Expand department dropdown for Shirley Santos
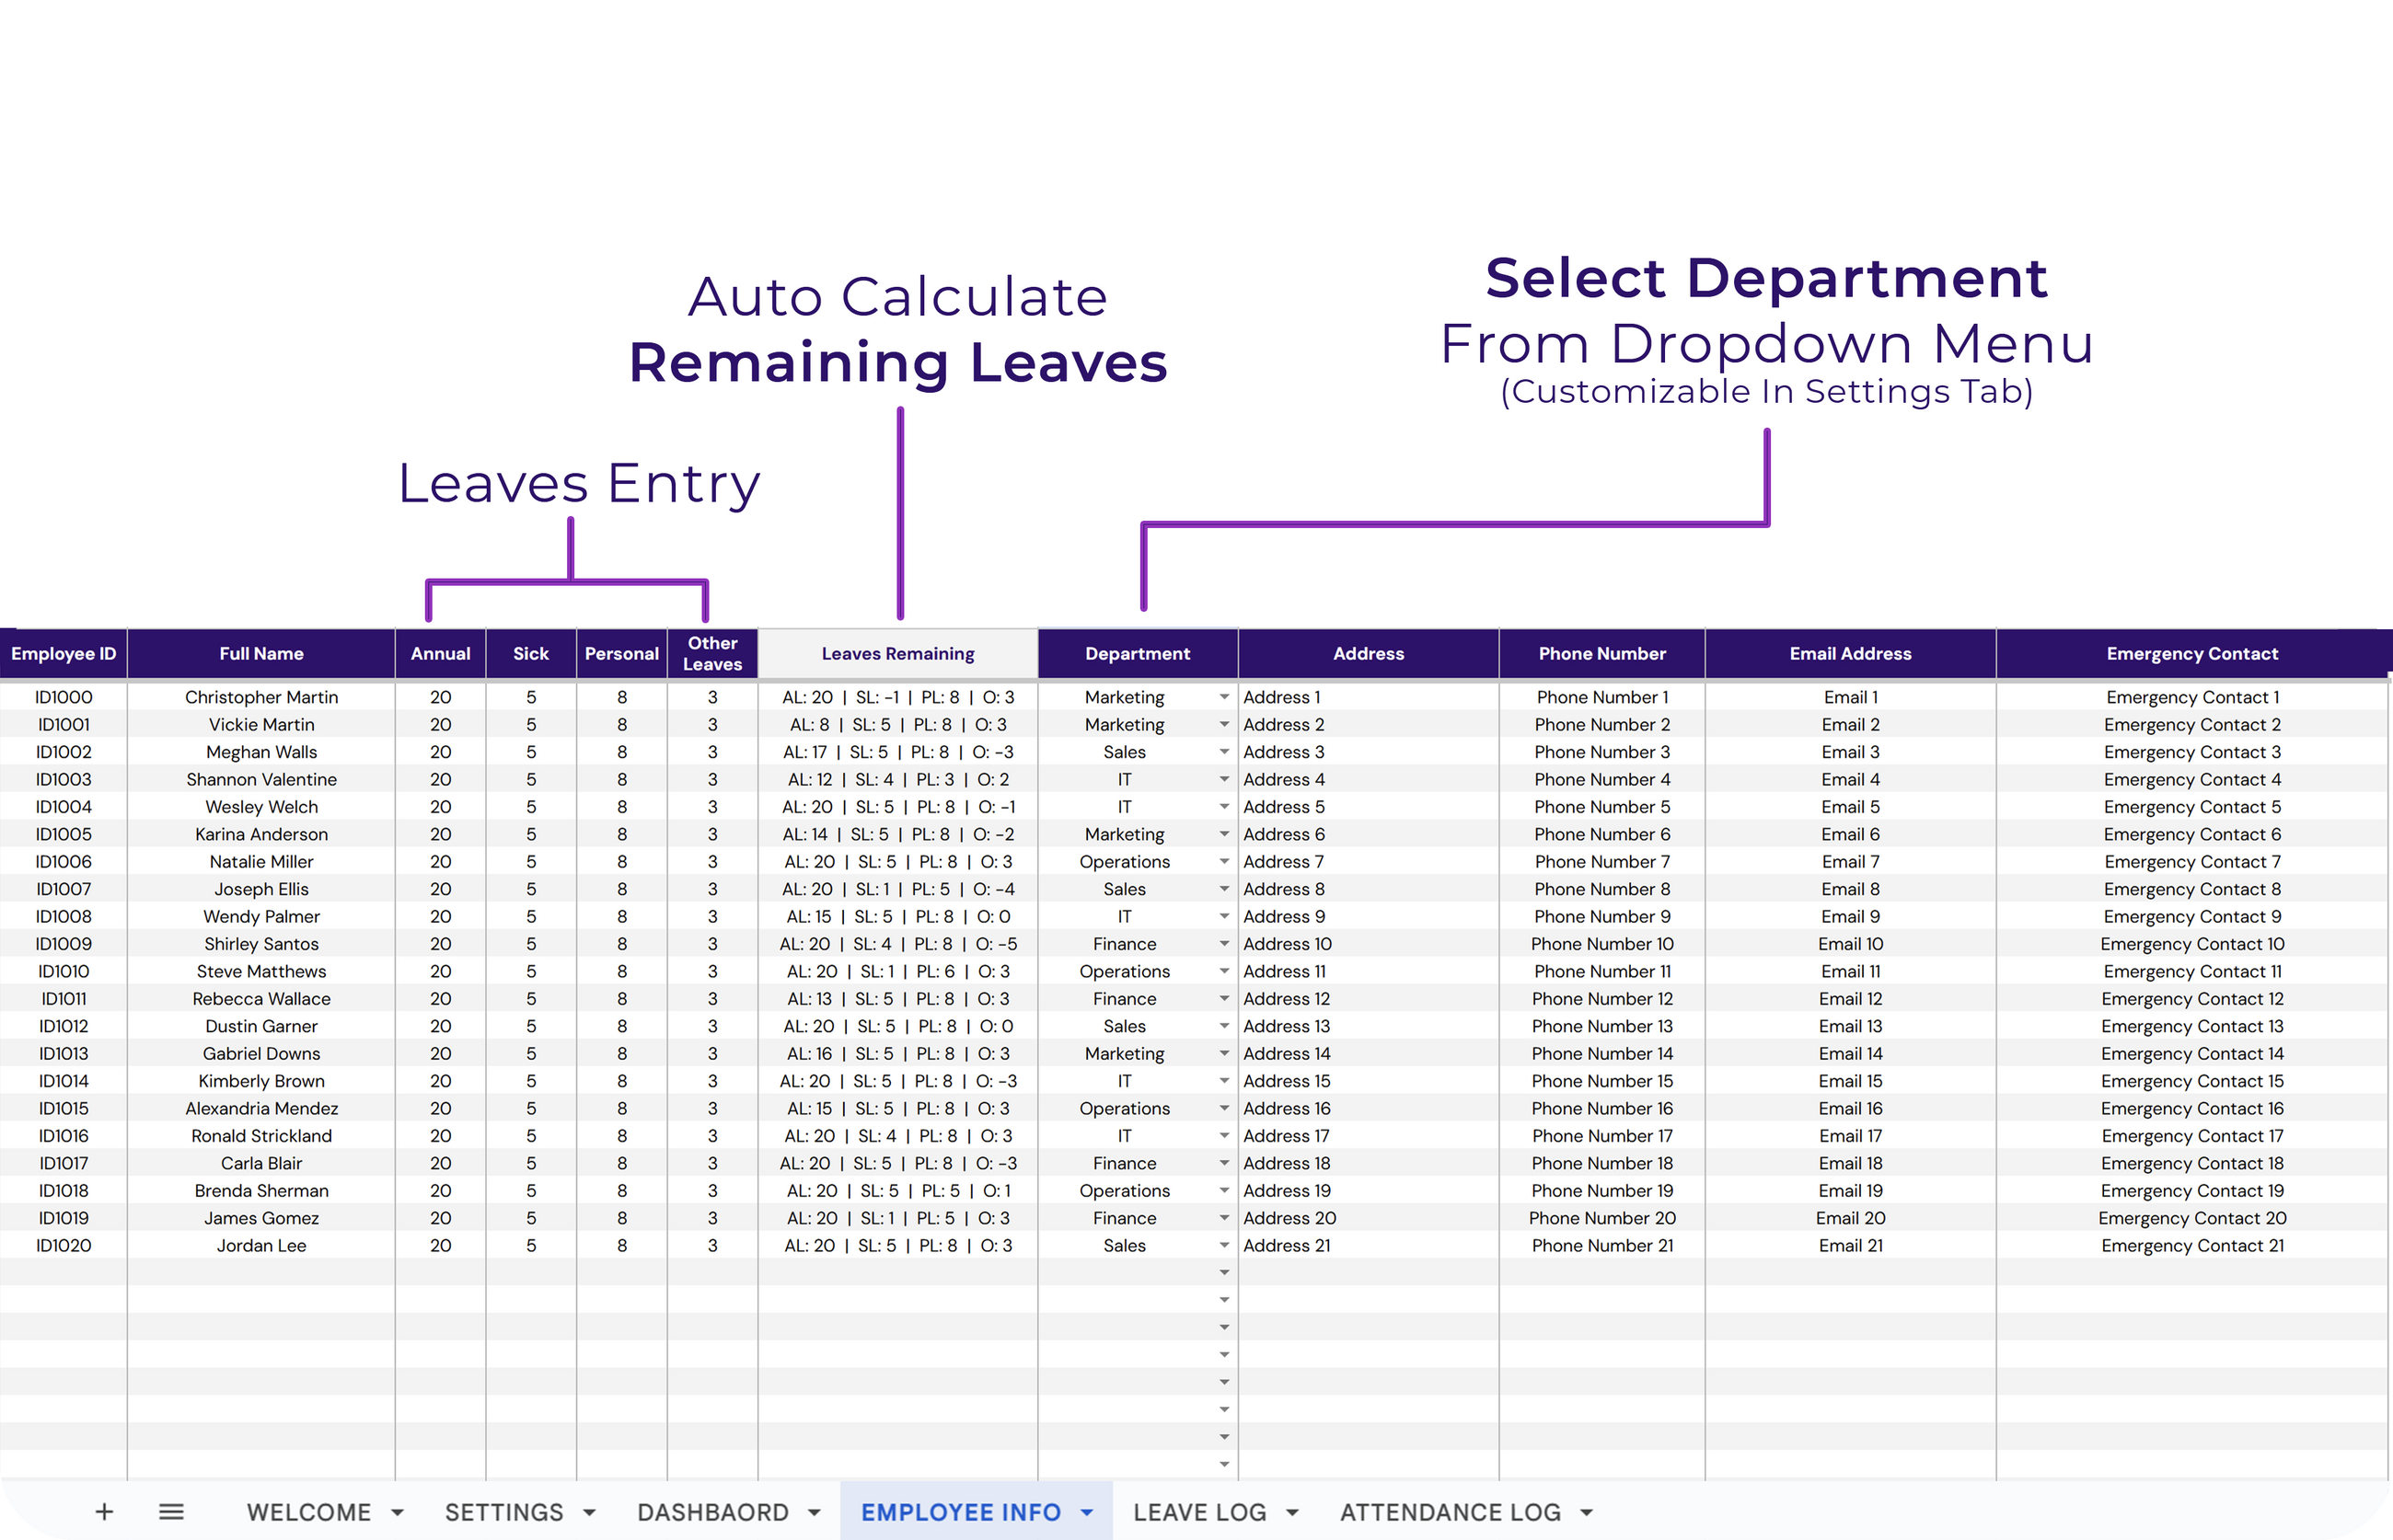The height and width of the screenshot is (1540, 2393). click(x=1223, y=944)
